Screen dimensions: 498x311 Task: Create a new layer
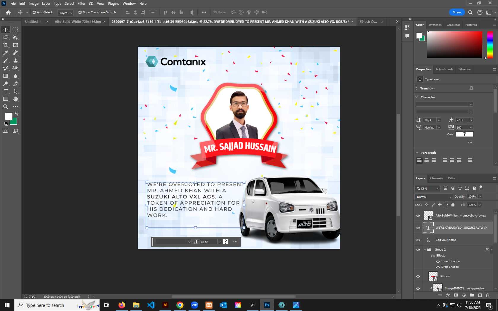point(480,295)
